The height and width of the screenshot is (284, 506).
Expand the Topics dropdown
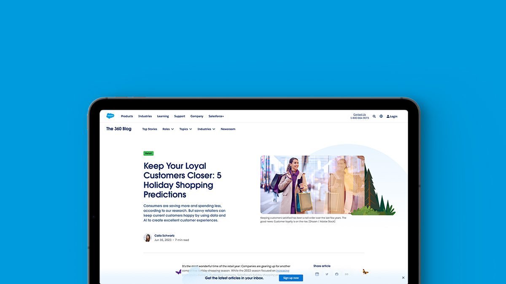(186, 129)
